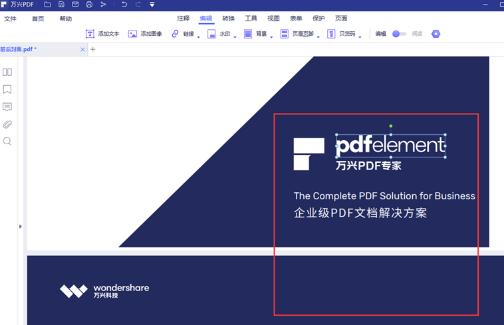This screenshot has width=504, height=325.
Task: Switch to the 注释 tab
Action: coord(184,19)
